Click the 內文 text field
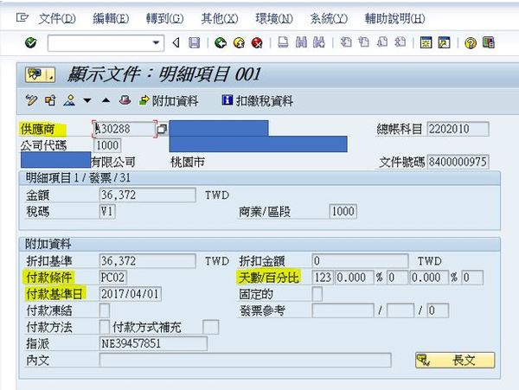The height and width of the screenshot is (390, 519). (x=246, y=361)
